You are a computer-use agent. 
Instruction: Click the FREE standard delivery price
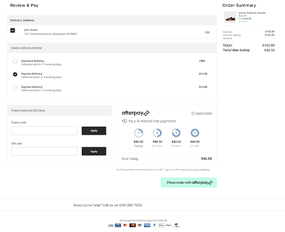pyautogui.click(x=202, y=61)
